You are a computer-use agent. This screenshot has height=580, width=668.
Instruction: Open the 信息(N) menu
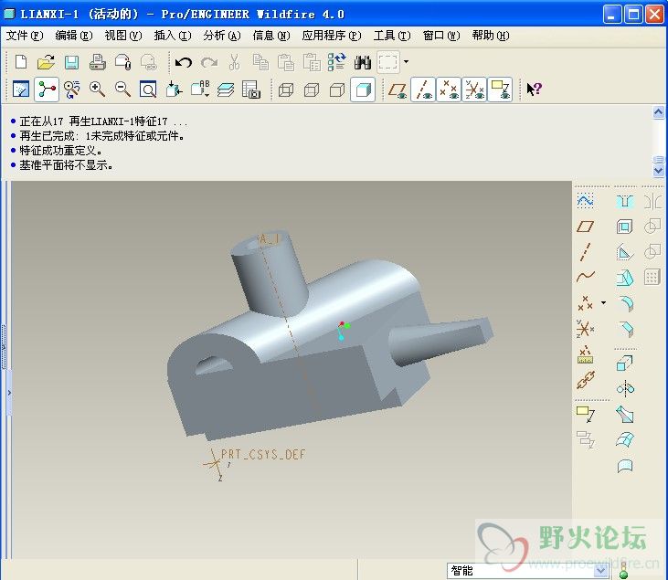coord(271,36)
